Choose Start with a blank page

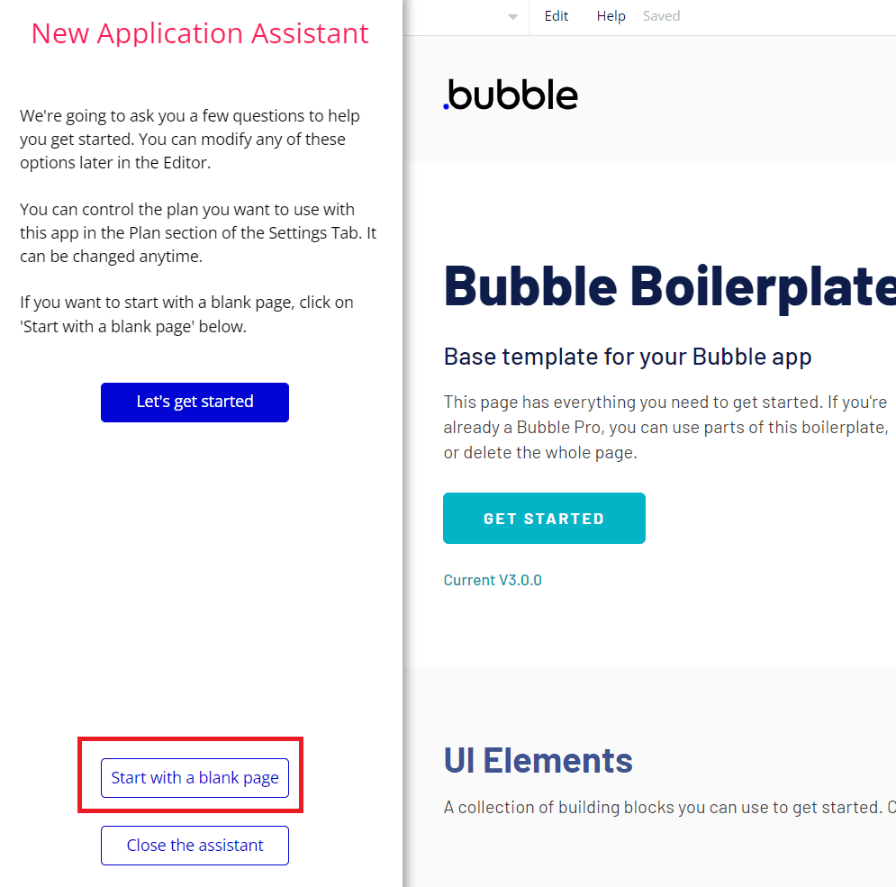[195, 778]
